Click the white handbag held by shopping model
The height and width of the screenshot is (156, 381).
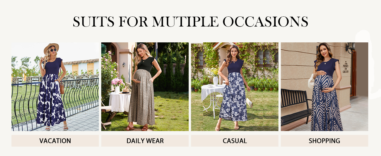(311, 81)
